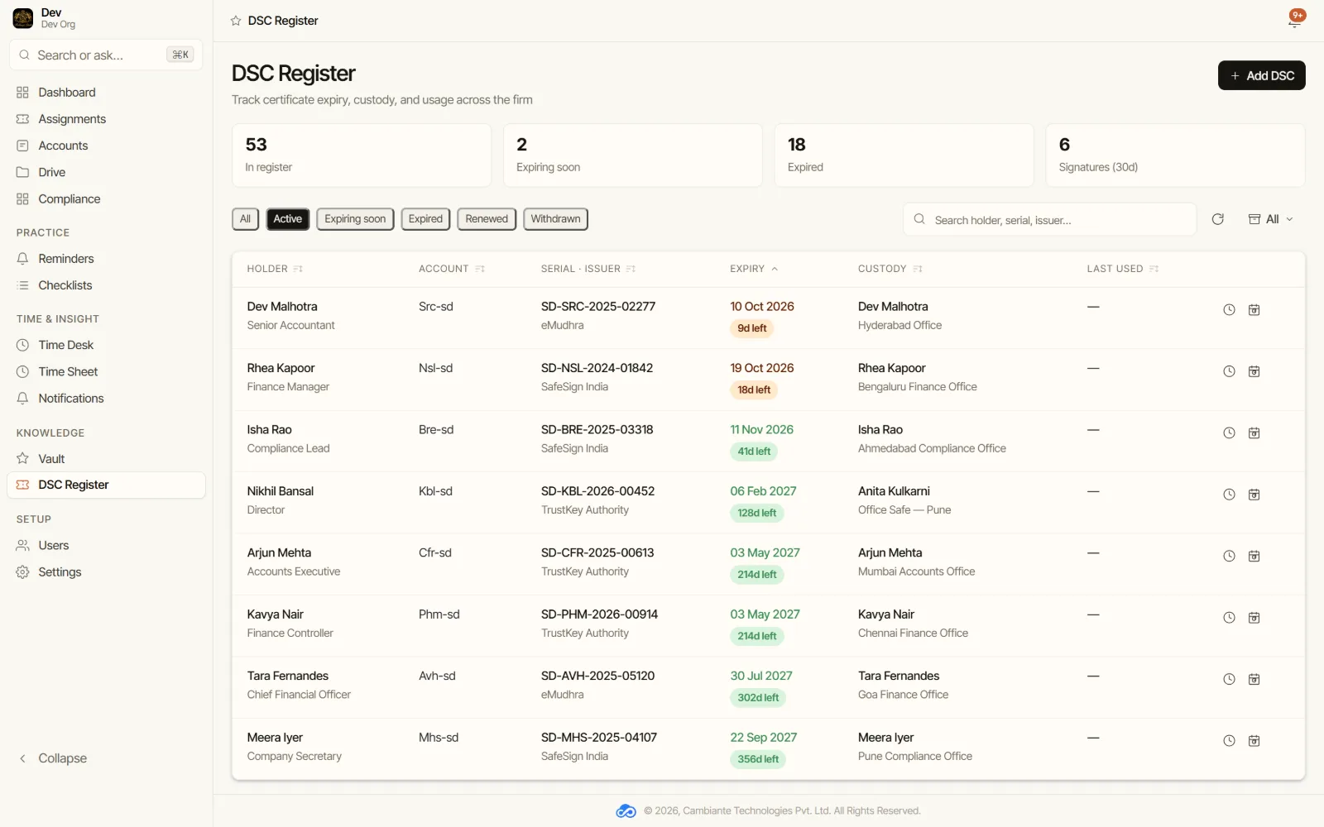This screenshot has width=1324, height=827.
Task: Go to Dashboard in sidebar
Action: (x=106, y=93)
